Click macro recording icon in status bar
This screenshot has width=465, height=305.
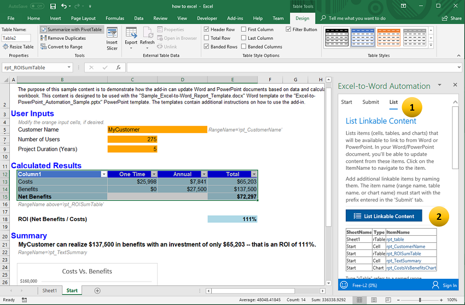[24, 300]
